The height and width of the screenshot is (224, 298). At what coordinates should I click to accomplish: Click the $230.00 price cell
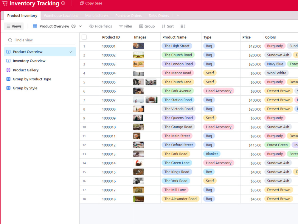(252, 109)
